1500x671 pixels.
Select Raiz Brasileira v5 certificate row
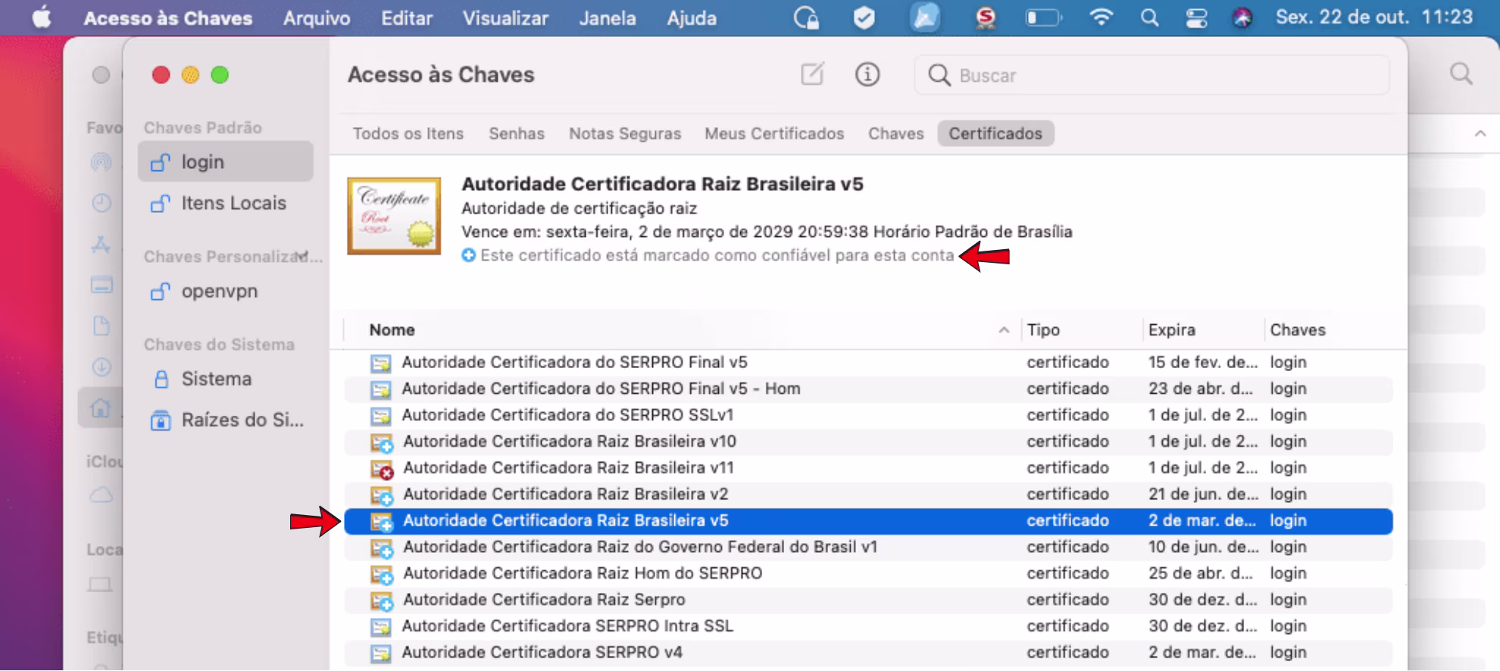[868, 521]
